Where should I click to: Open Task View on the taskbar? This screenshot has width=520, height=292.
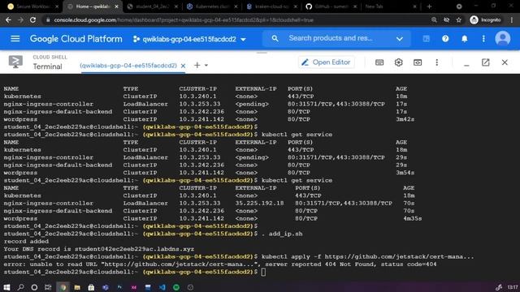pos(48,287)
